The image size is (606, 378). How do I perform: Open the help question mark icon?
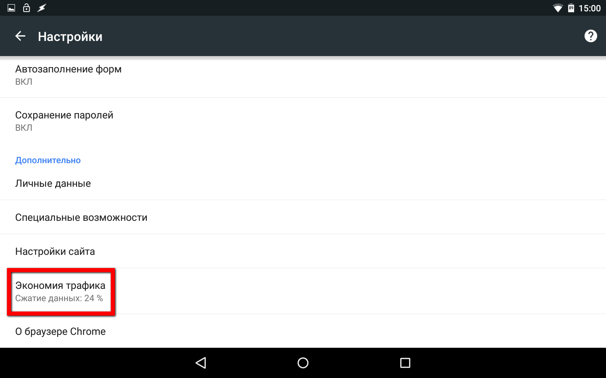(x=591, y=36)
